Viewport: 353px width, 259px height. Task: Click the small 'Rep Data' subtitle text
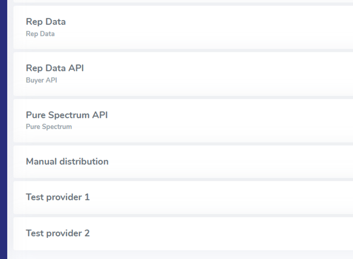(x=40, y=34)
